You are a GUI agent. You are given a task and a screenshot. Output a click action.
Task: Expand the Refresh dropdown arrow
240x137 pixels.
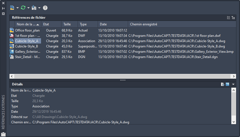tap(28, 8)
